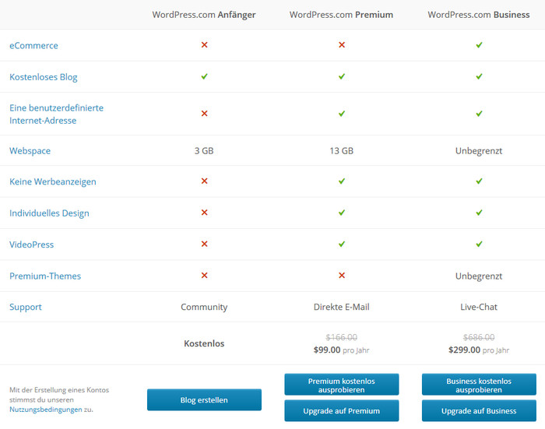Click Unbegrenzt in the Webspace row
545x429 pixels.
point(479,151)
